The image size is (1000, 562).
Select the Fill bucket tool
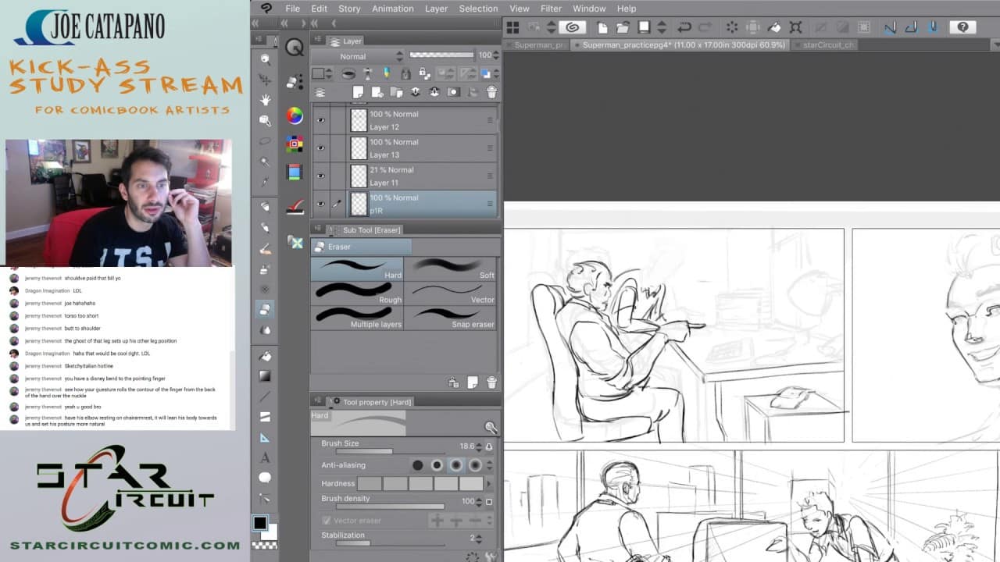266,356
